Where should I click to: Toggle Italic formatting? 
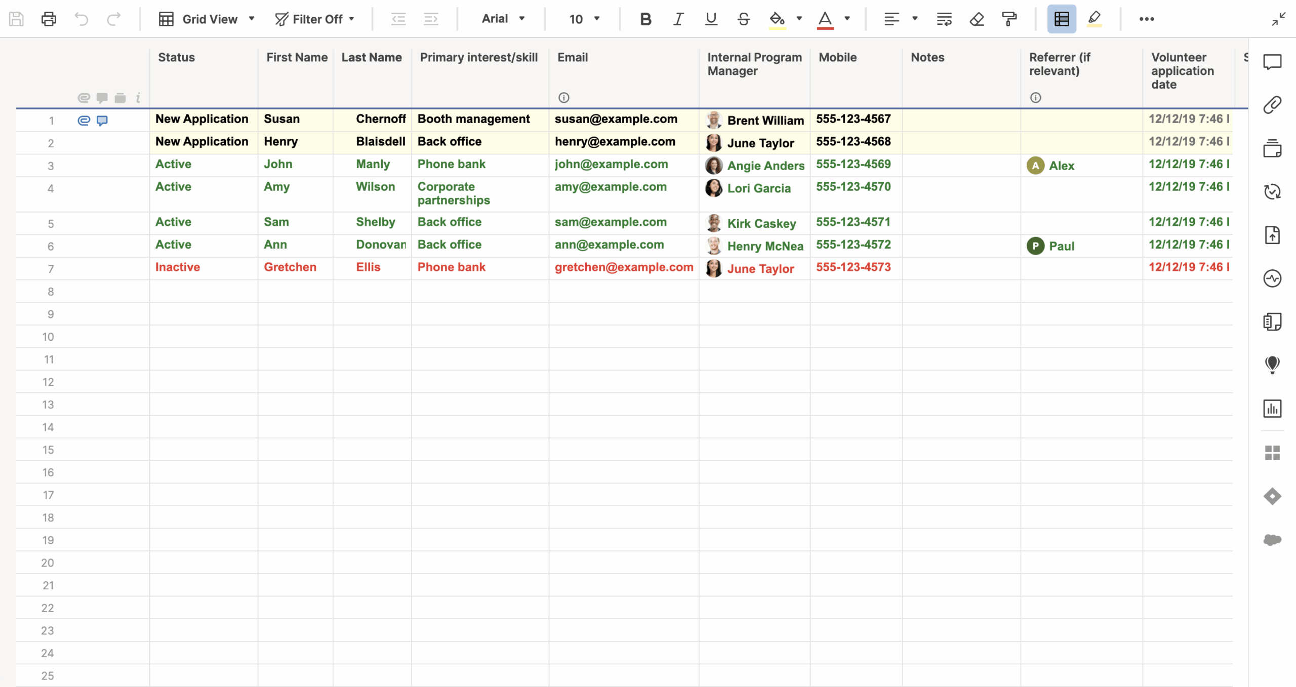[678, 19]
